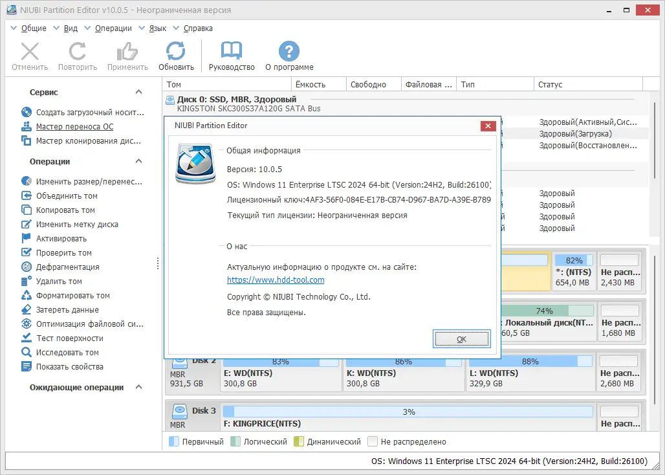The width and height of the screenshot is (665, 475).
Task: Click the Мастер клонирования диска icon
Action: [x=27, y=141]
